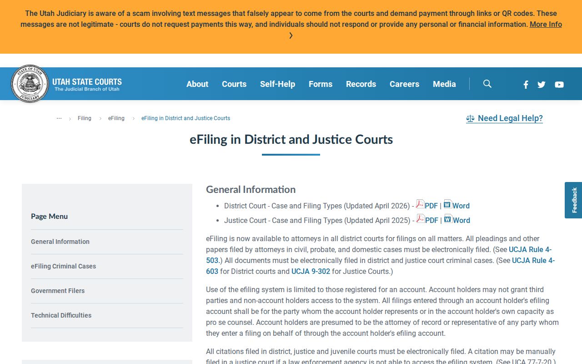Jump to eFiling Criminal Cases in Page Menu
Image resolution: width=582 pixels, height=364 pixels.
click(x=63, y=266)
